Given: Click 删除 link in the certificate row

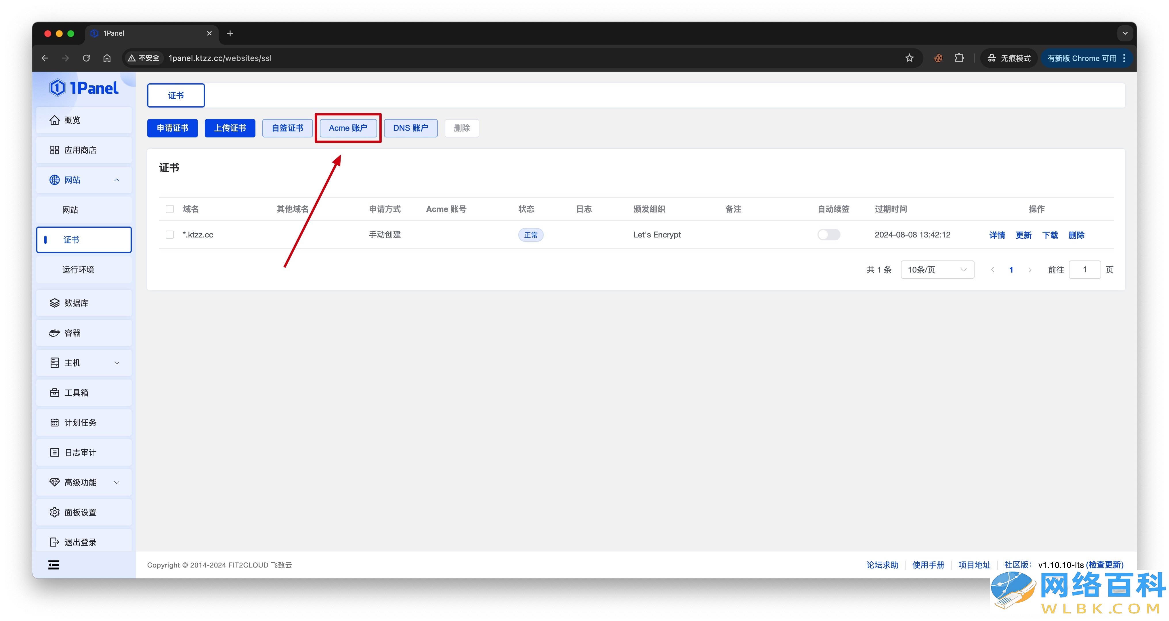Looking at the screenshot, I should (1076, 235).
